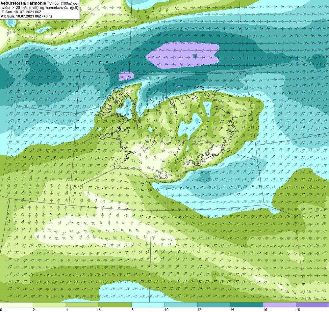Screen dimensions: 329x312
Task: Click the "14" scale label
Action: click(x=232, y=310)
